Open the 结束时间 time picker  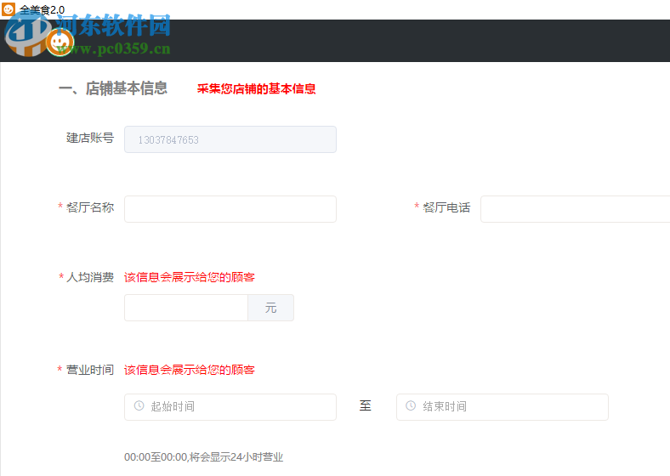coord(502,407)
